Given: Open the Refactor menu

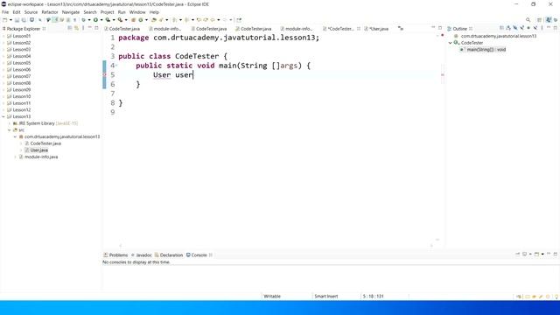Looking at the screenshot, I should (x=50, y=12).
